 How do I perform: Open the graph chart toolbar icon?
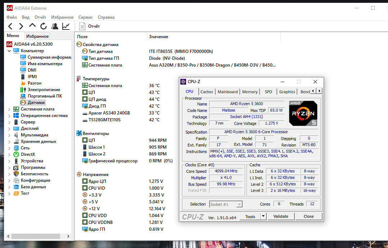pos(66,26)
